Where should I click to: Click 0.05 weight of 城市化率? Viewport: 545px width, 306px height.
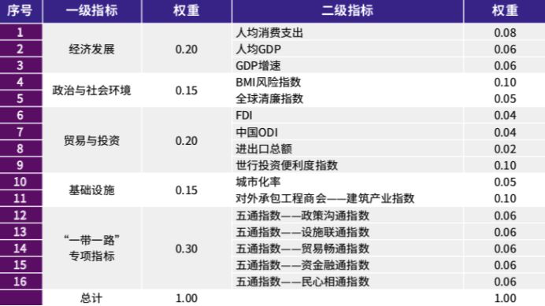click(505, 182)
